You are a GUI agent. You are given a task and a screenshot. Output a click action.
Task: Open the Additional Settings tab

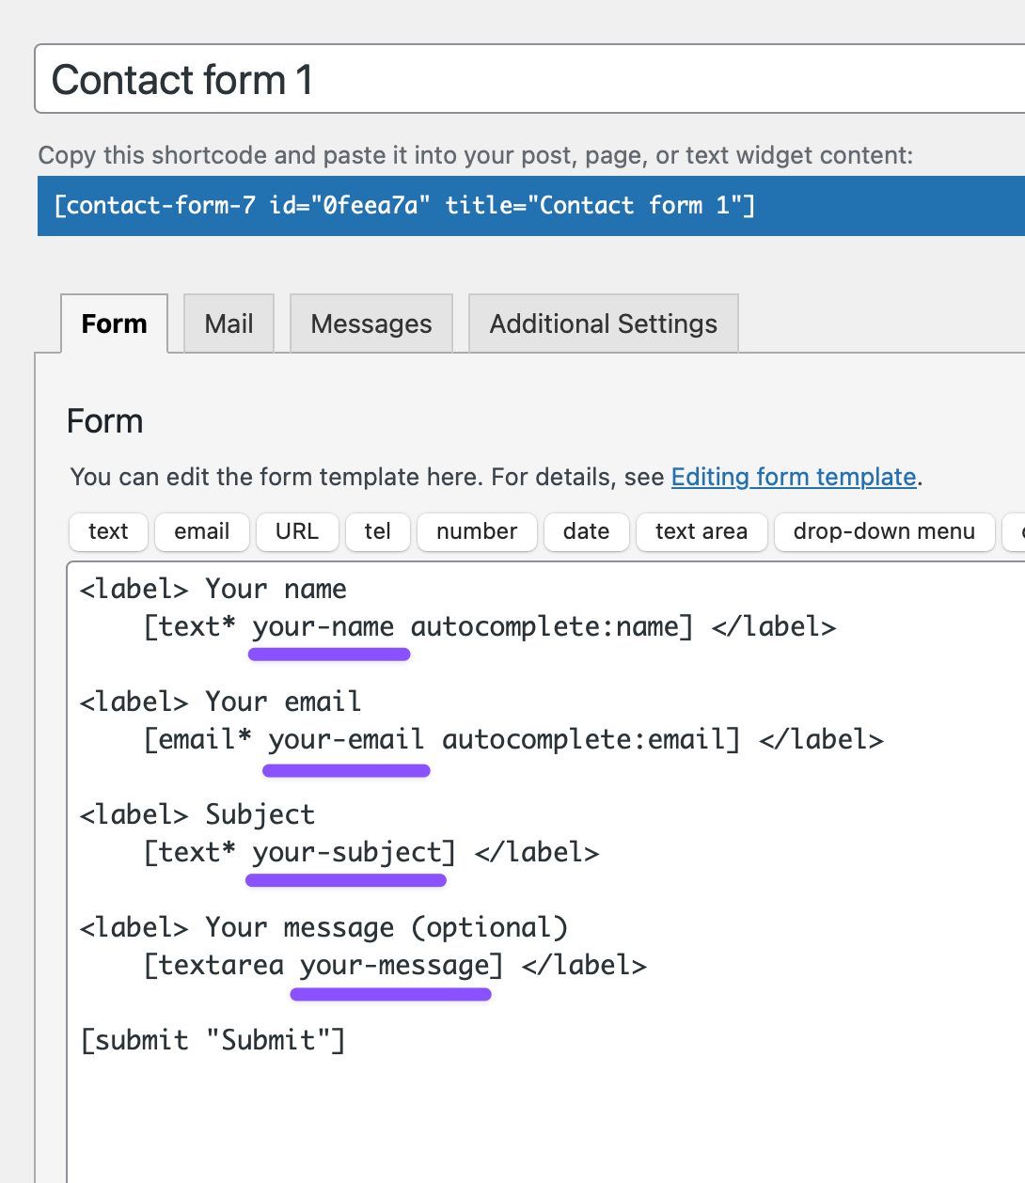click(x=604, y=323)
